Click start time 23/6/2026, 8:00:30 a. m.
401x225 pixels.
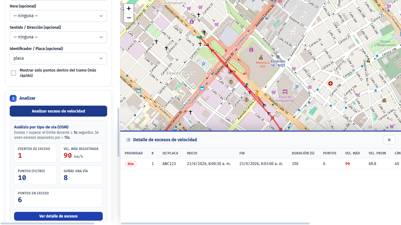coord(209,164)
